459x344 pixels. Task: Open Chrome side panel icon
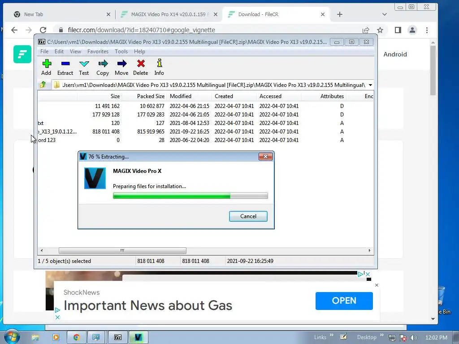click(398, 30)
